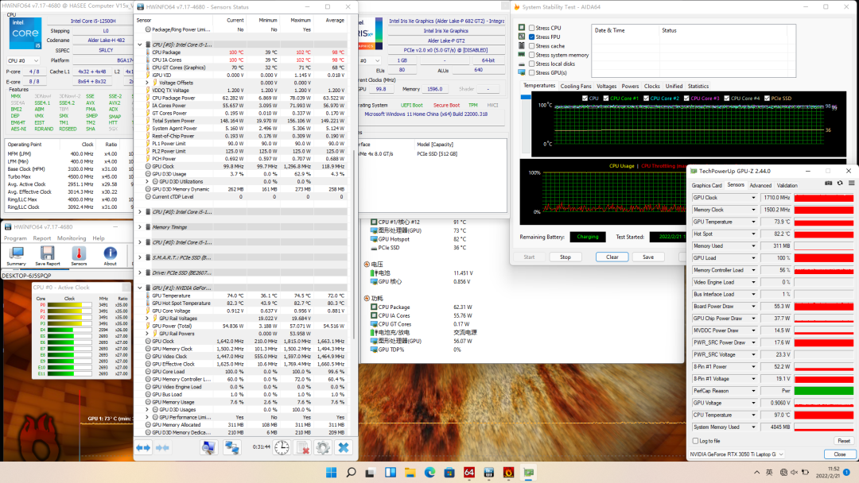Click the Memory Clock red graph bar in GPU-Z
859x483 pixels.
[x=824, y=210]
